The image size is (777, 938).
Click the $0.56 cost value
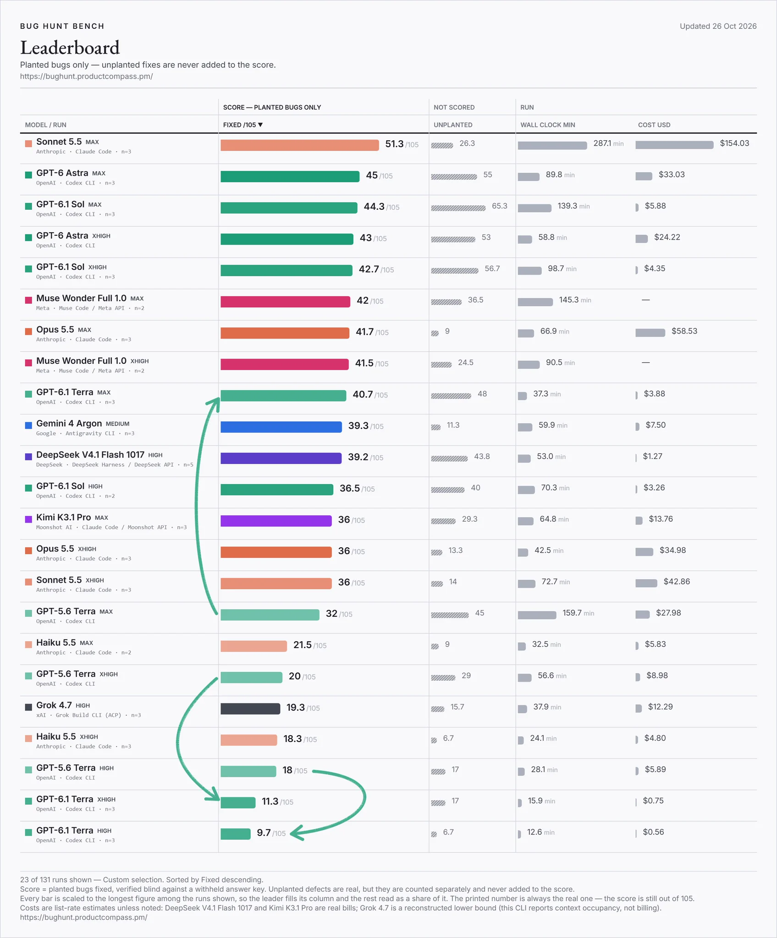click(653, 832)
